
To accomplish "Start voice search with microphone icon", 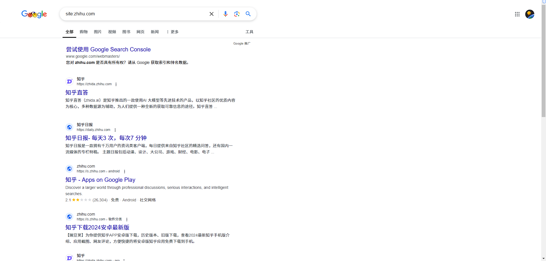I will click(x=226, y=14).
